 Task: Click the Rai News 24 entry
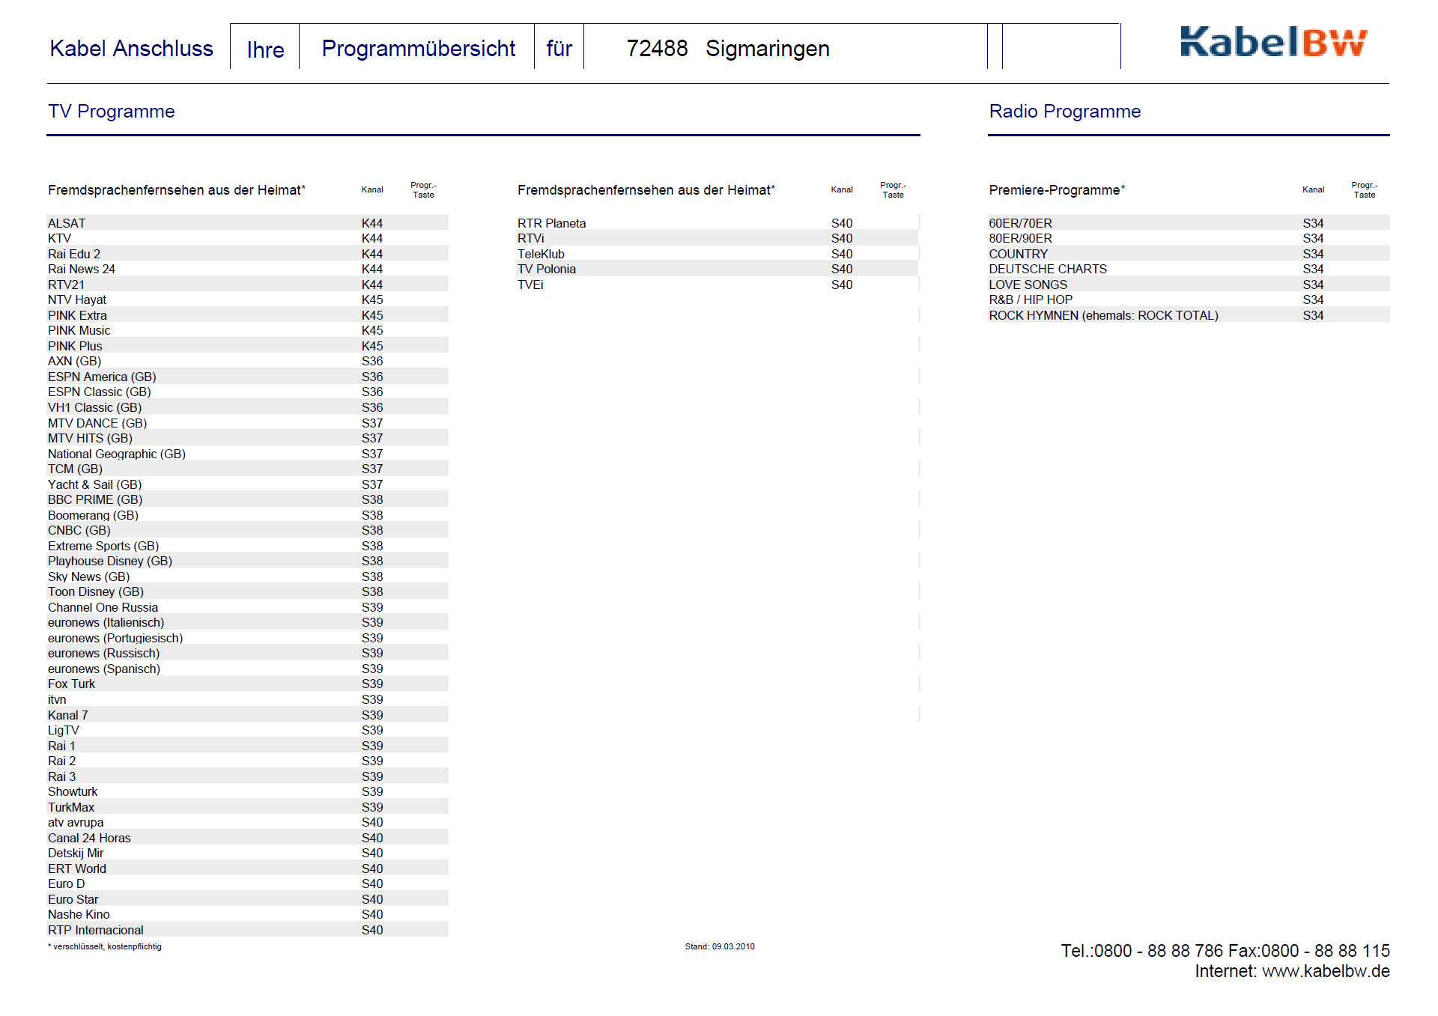(81, 269)
